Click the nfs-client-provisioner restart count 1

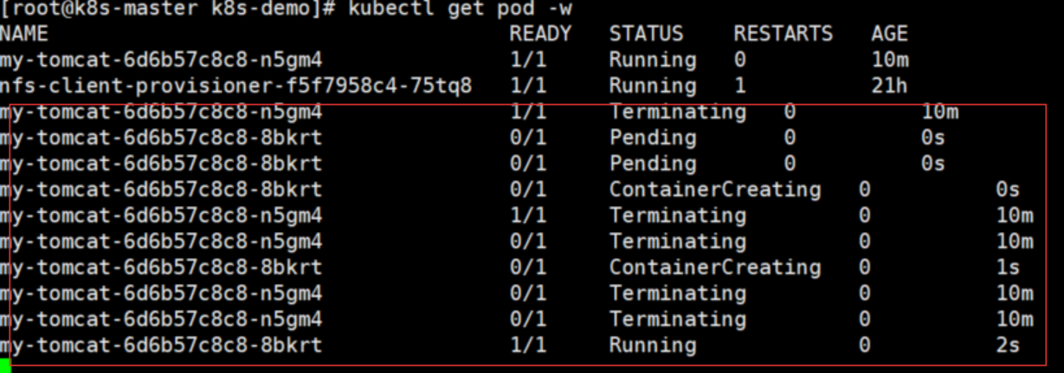(x=739, y=87)
